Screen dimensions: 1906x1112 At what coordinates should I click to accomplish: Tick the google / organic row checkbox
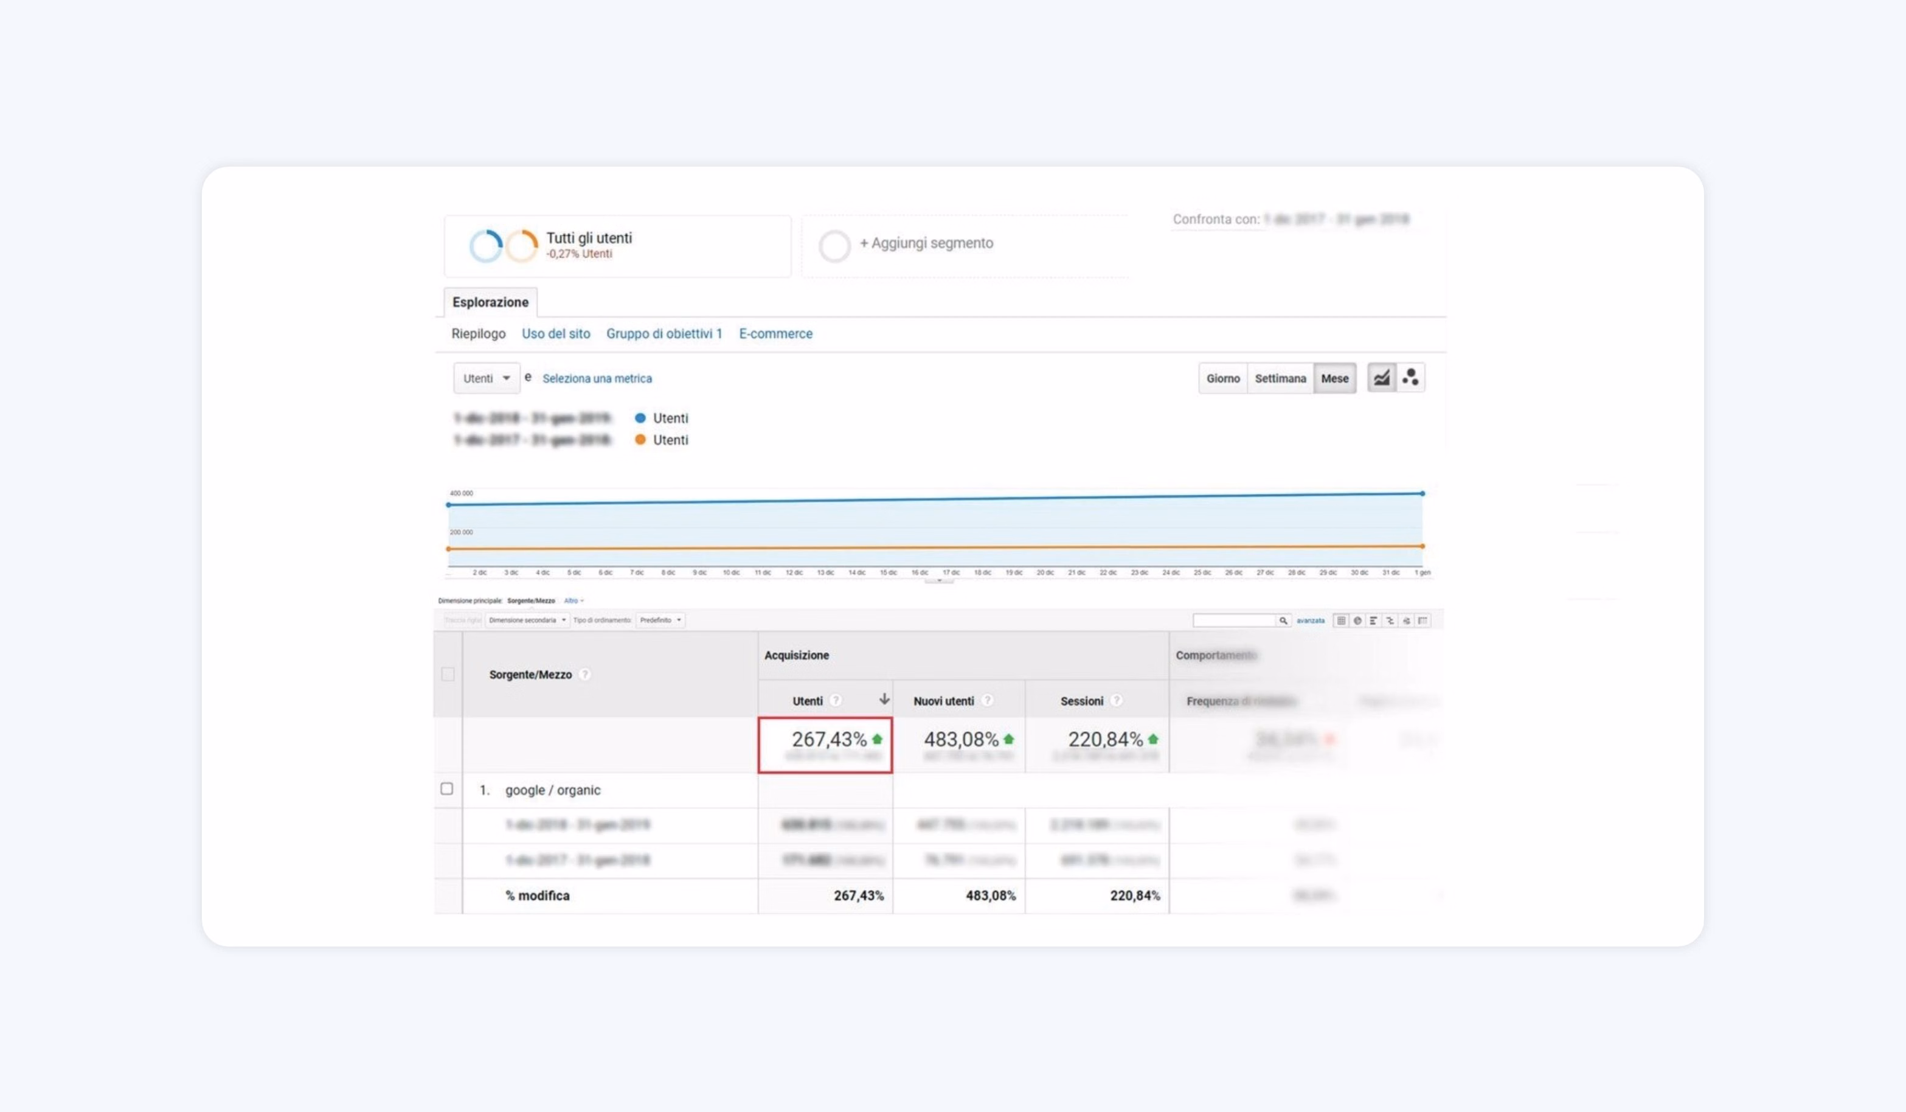447,789
